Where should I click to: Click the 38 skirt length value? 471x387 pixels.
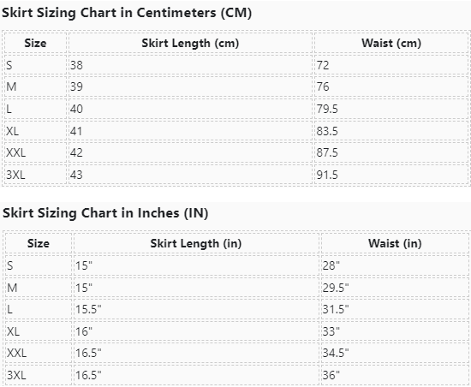(x=76, y=65)
